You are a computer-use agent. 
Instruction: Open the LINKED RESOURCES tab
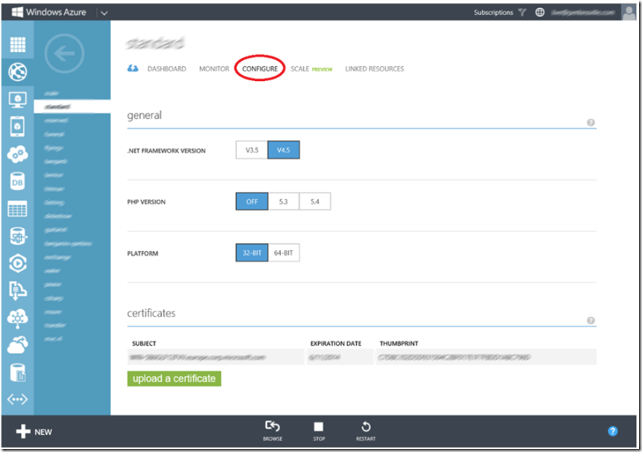tap(374, 68)
